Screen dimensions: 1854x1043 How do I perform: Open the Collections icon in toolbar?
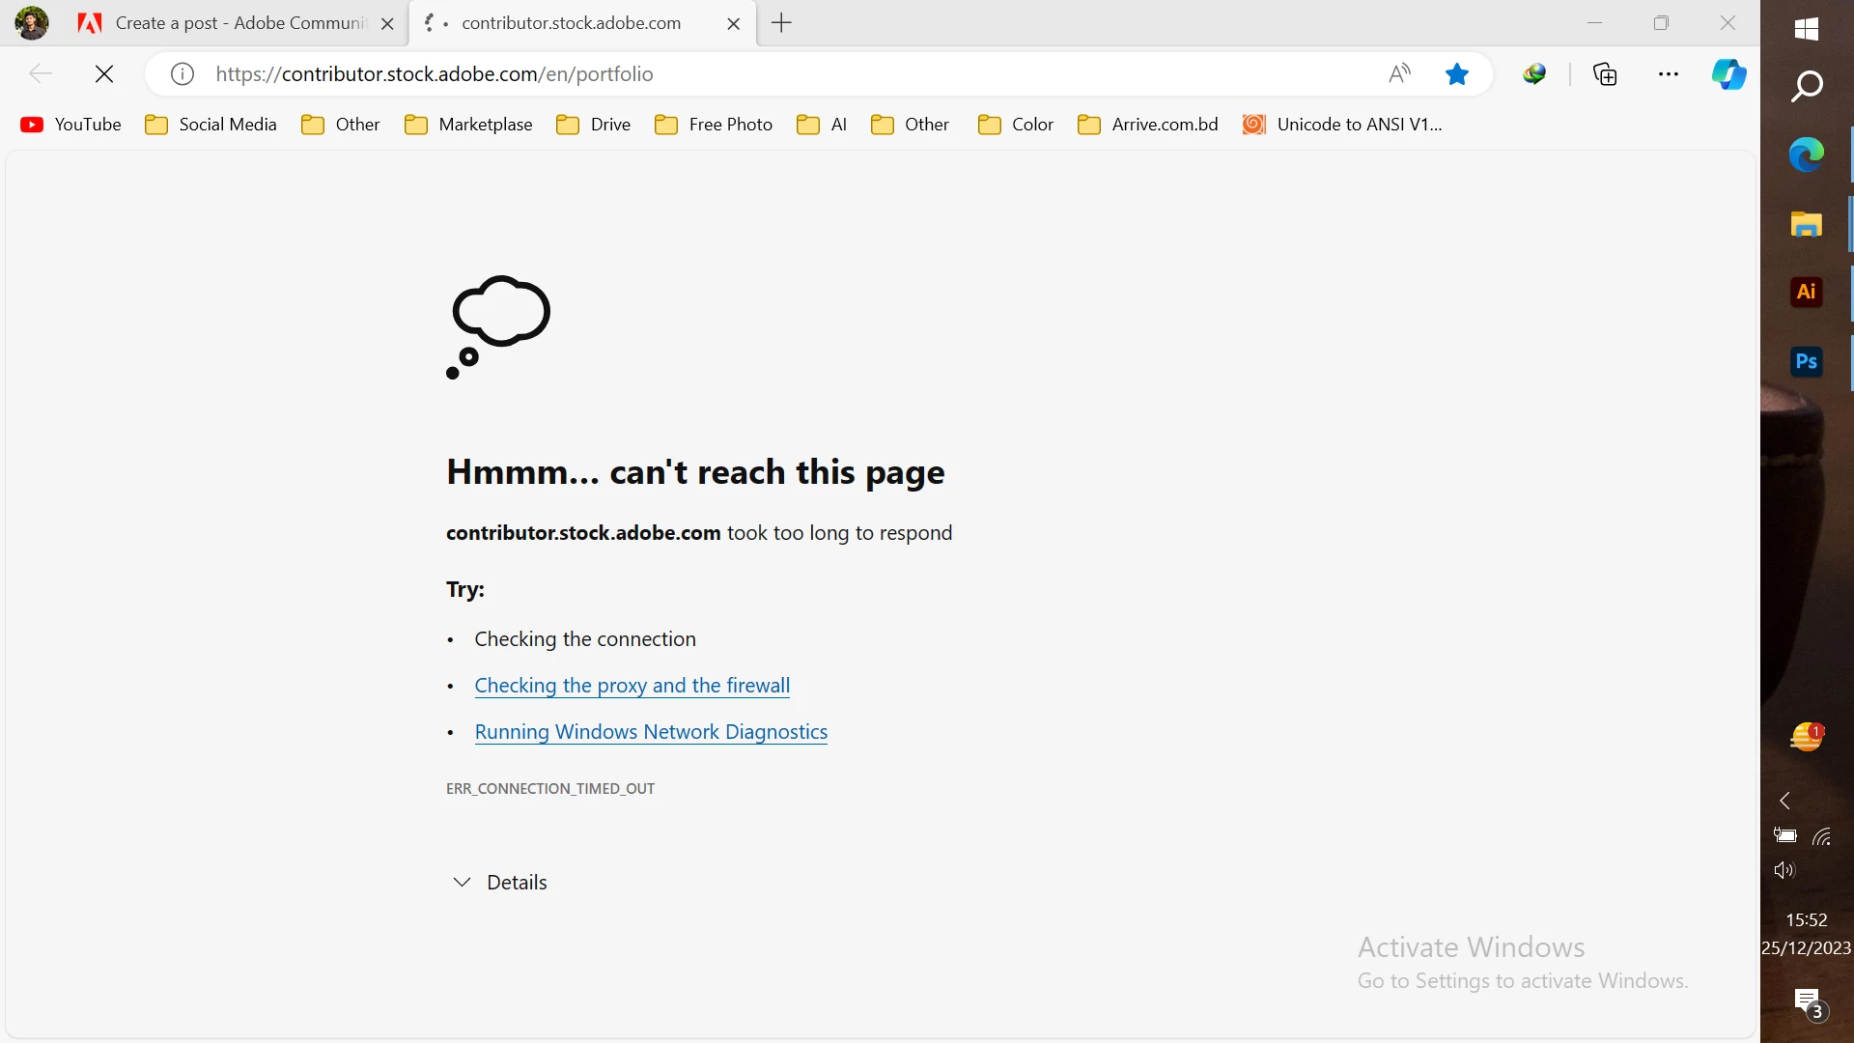point(1605,74)
